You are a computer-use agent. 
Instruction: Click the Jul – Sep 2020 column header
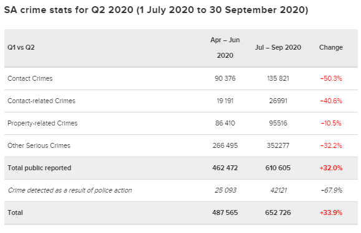click(x=278, y=47)
